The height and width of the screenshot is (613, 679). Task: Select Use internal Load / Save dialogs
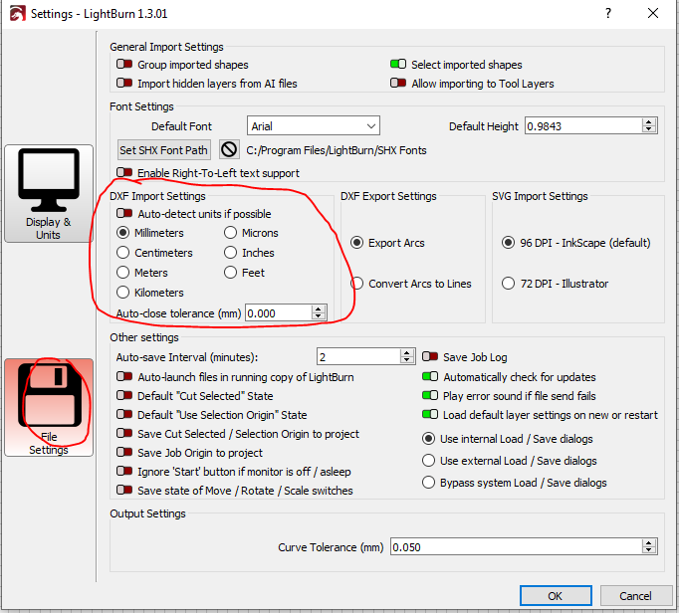pyautogui.click(x=429, y=439)
